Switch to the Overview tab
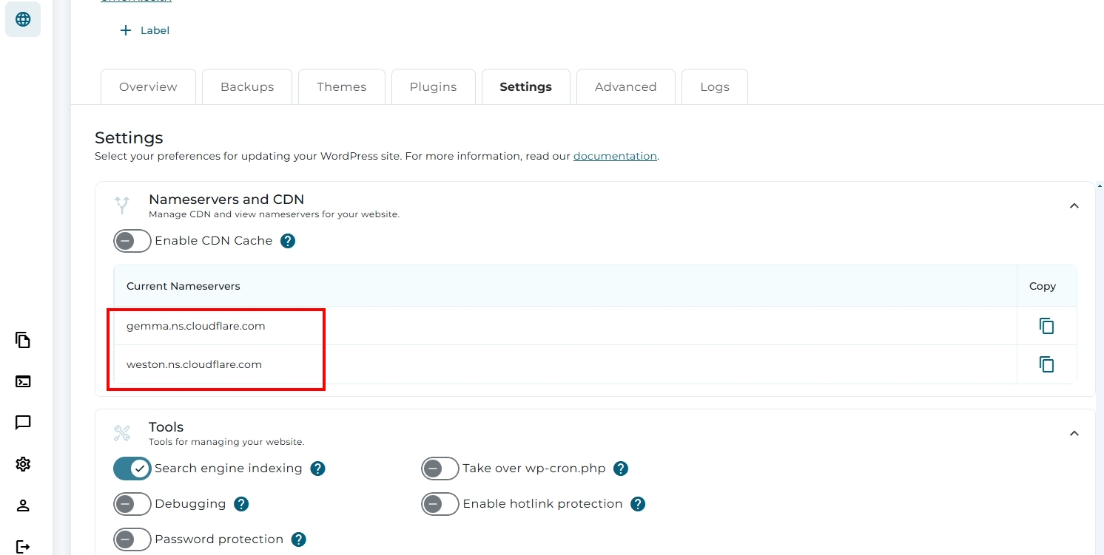The width and height of the screenshot is (1104, 555). pyautogui.click(x=148, y=86)
